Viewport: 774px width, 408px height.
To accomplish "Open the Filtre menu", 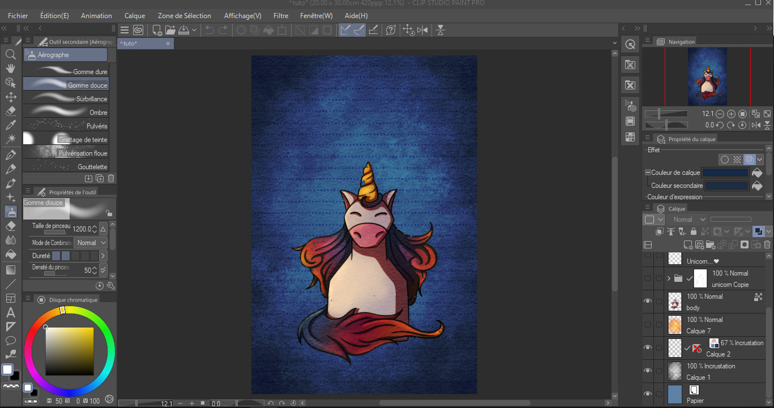I will pos(281,15).
